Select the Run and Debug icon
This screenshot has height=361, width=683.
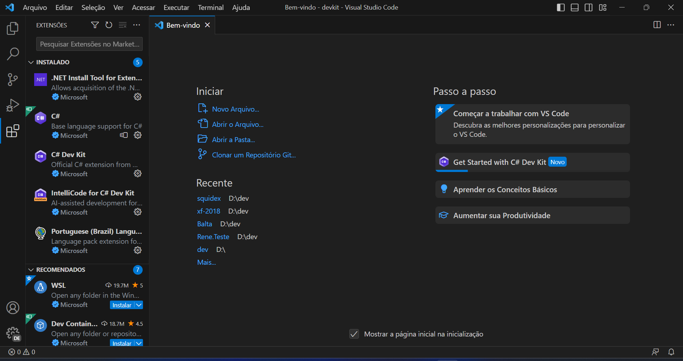click(13, 105)
